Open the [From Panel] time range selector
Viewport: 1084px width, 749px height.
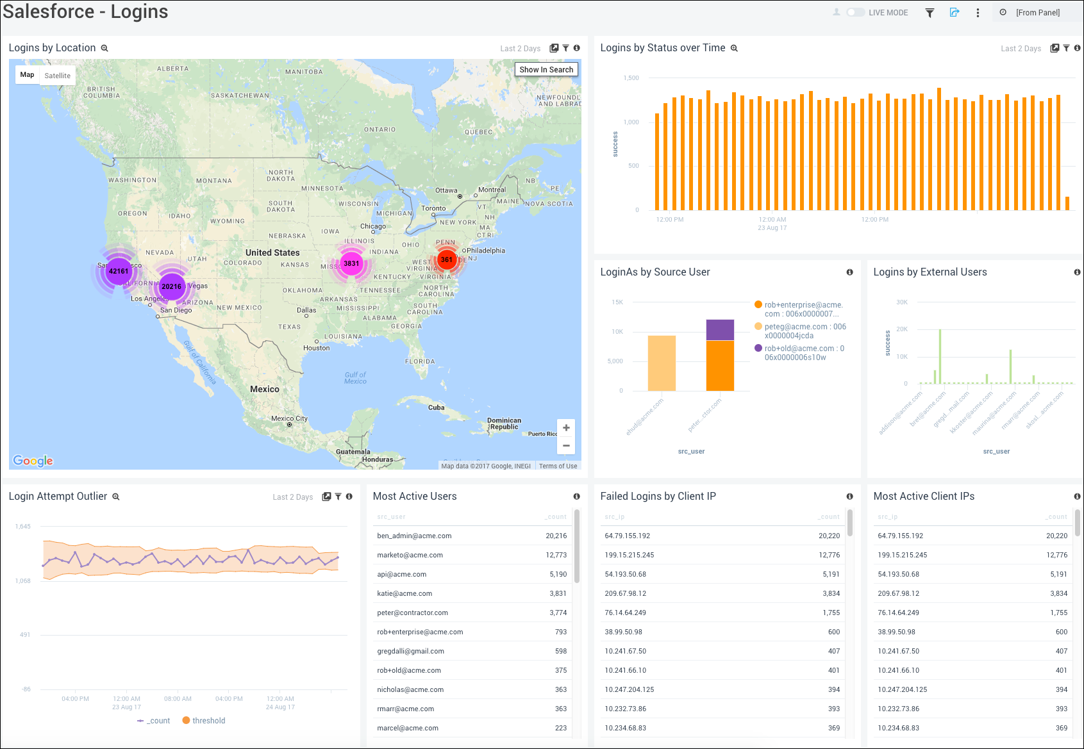click(1037, 12)
